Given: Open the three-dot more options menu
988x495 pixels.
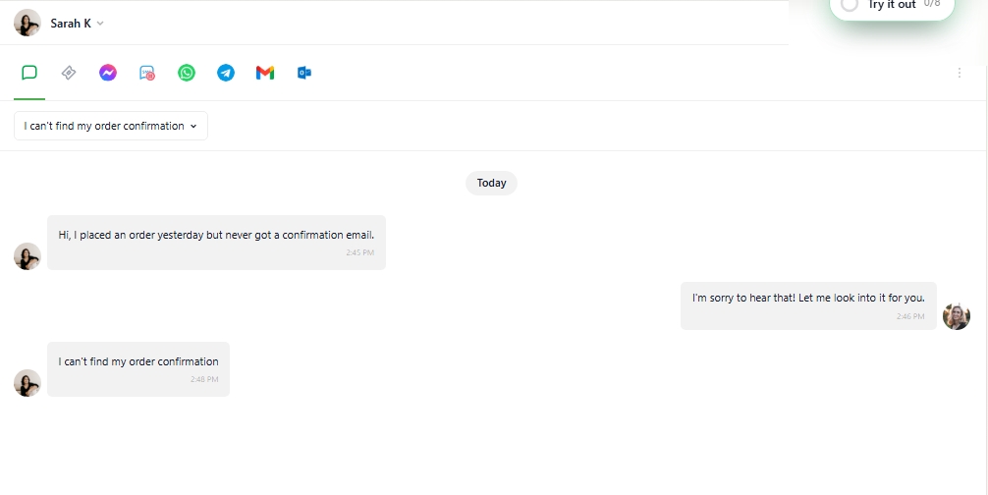Looking at the screenshot, I should [959, 73].
